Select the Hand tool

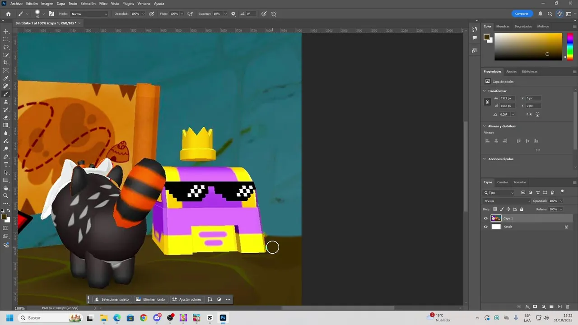(x=6, y=188)
